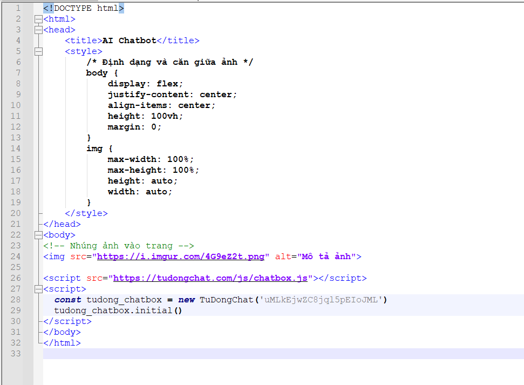Click the closing </style> tag
Image resolution: width=524 pixels, height=385 pixels.
coord(86,213)
